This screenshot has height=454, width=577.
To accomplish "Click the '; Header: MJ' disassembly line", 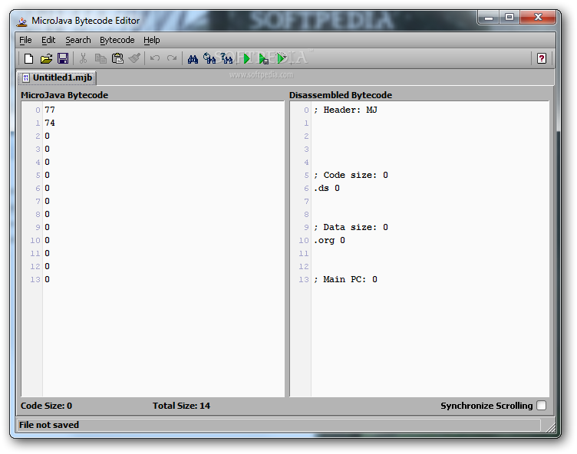I will [x=345, y=110].
